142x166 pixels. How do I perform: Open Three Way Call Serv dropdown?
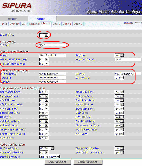(x=119, y=125)
